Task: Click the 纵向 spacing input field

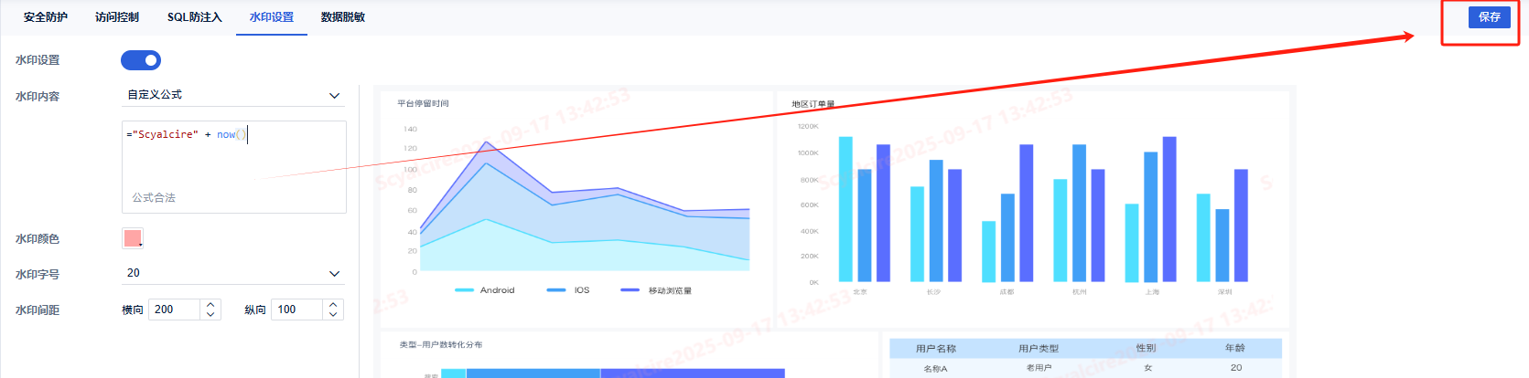Action: point(296,310)
